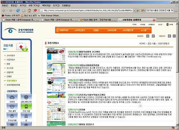Click the green Go arrow button

138,10
